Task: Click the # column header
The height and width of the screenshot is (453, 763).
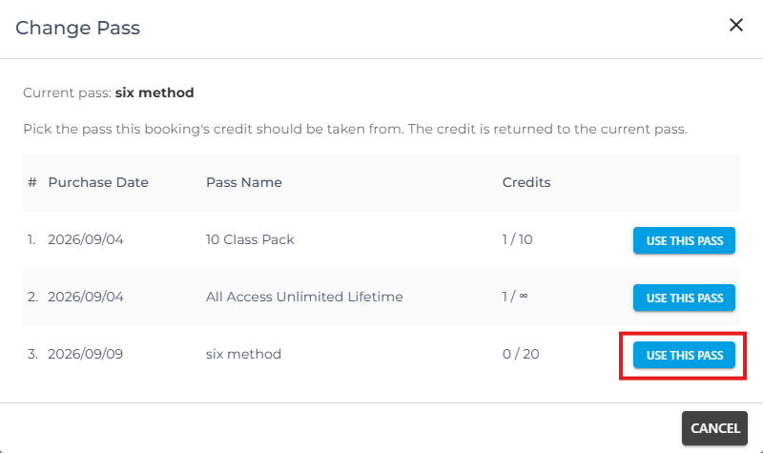Action: tap(32, 182)
